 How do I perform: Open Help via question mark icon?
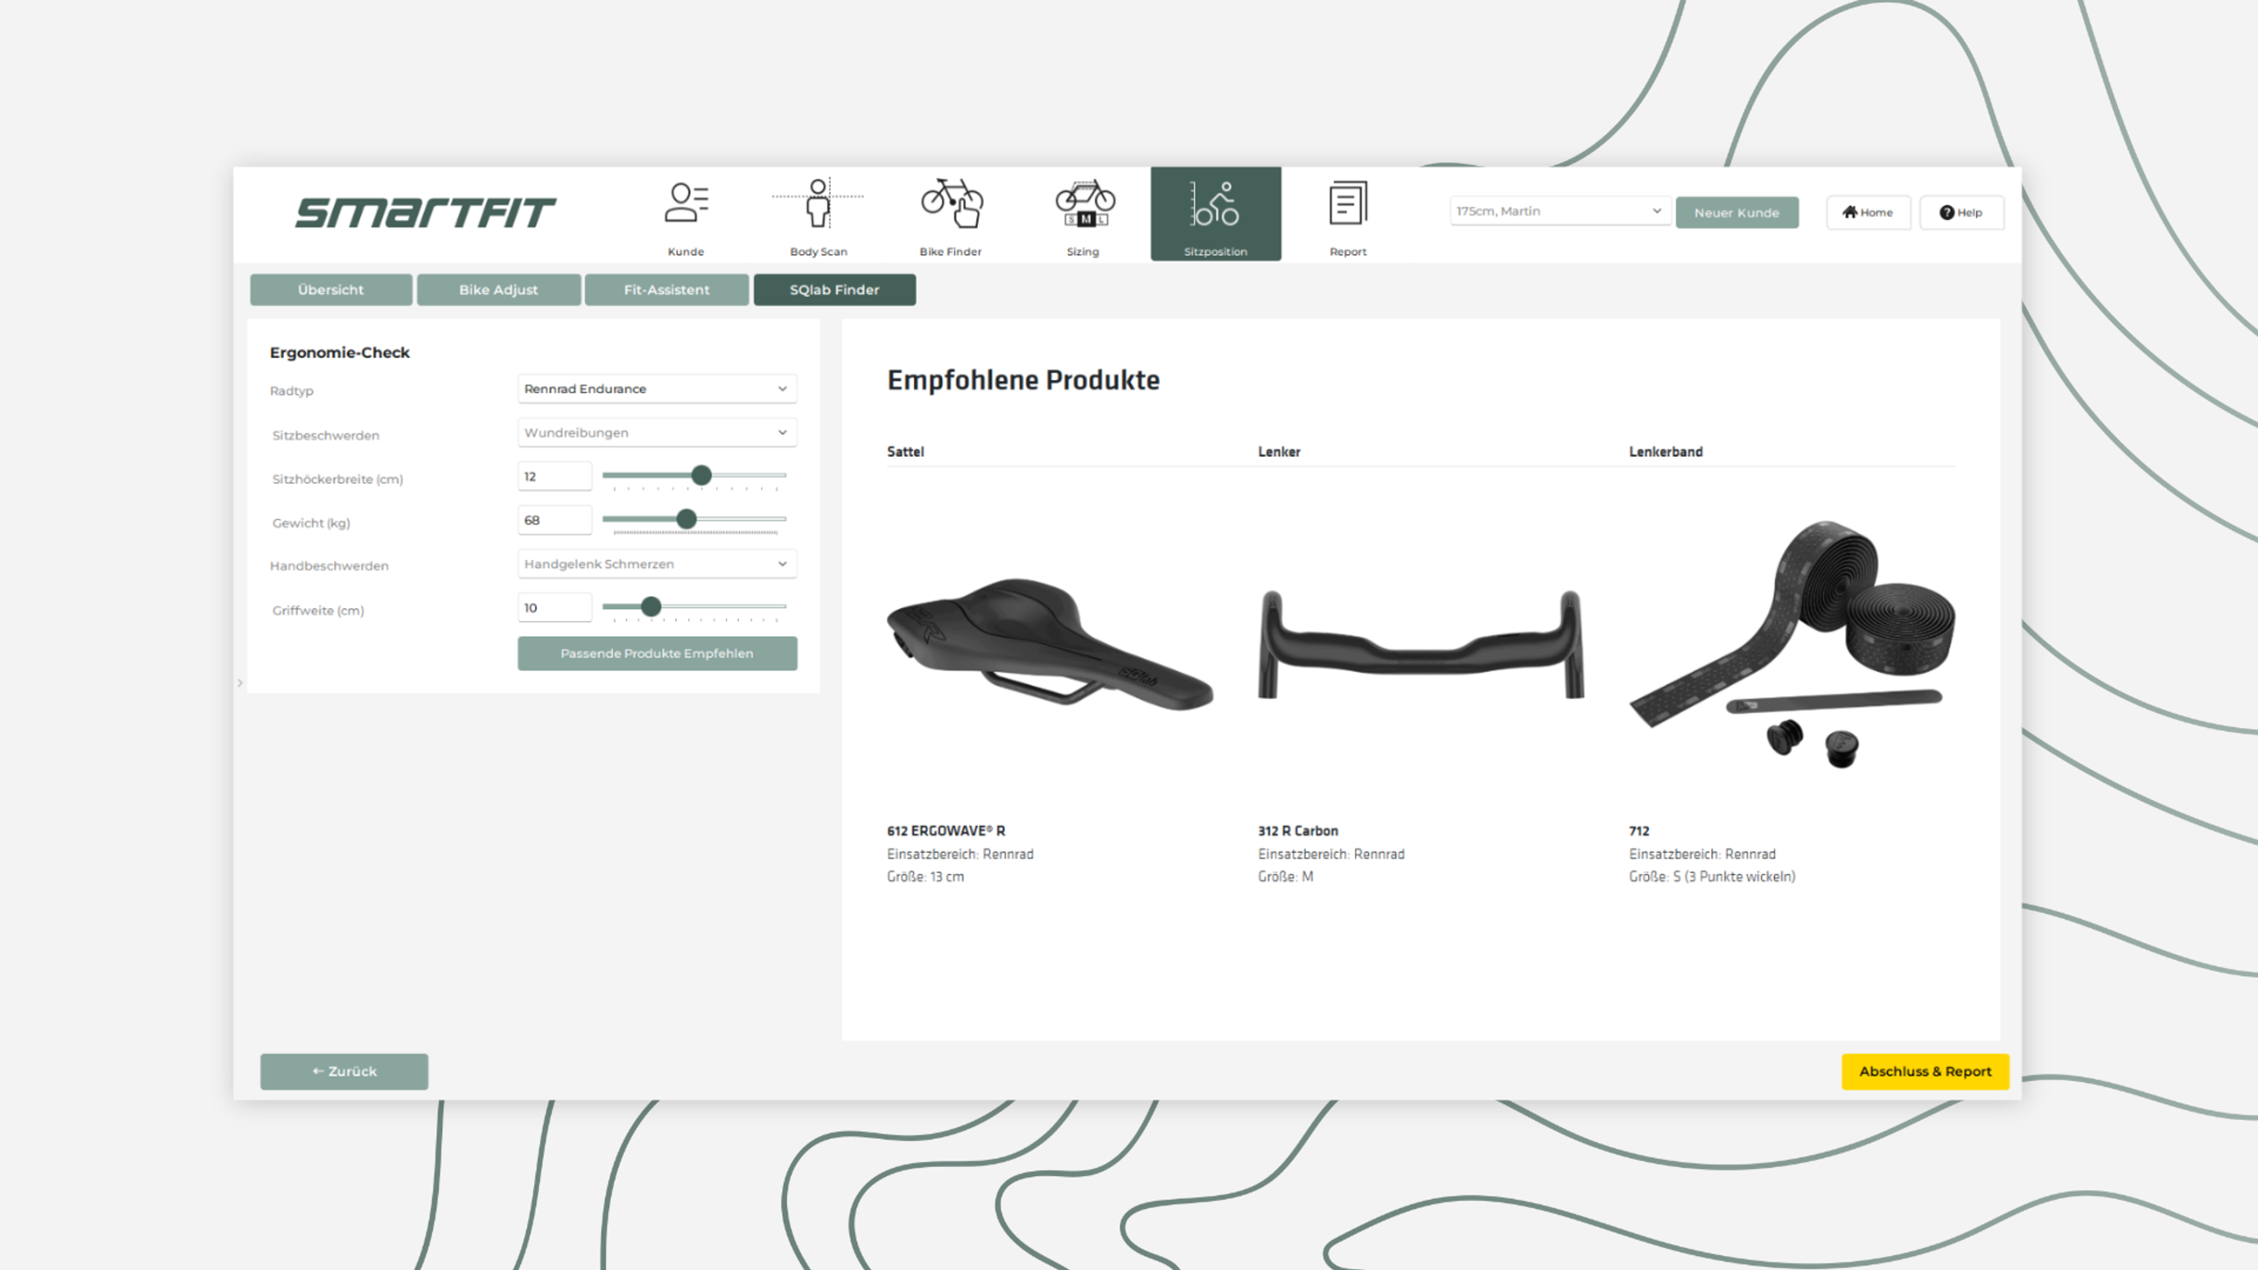(x=1961, y=212)
